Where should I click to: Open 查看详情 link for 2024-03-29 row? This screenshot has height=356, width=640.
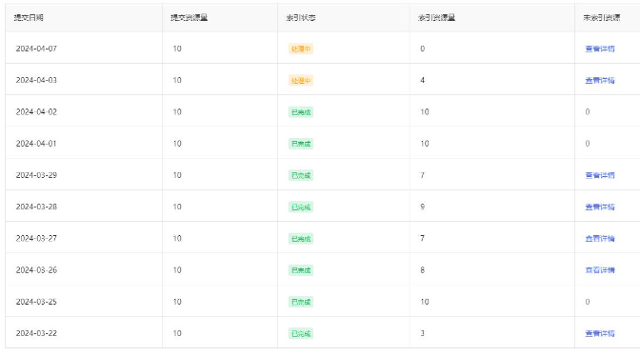600,175
